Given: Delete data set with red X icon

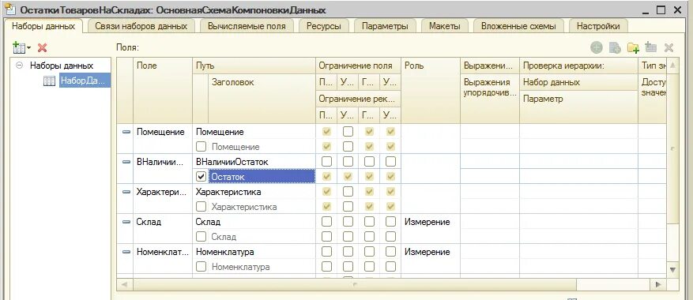Looking at the screenshot, I should pyautogui.click(x=43, y=47).
